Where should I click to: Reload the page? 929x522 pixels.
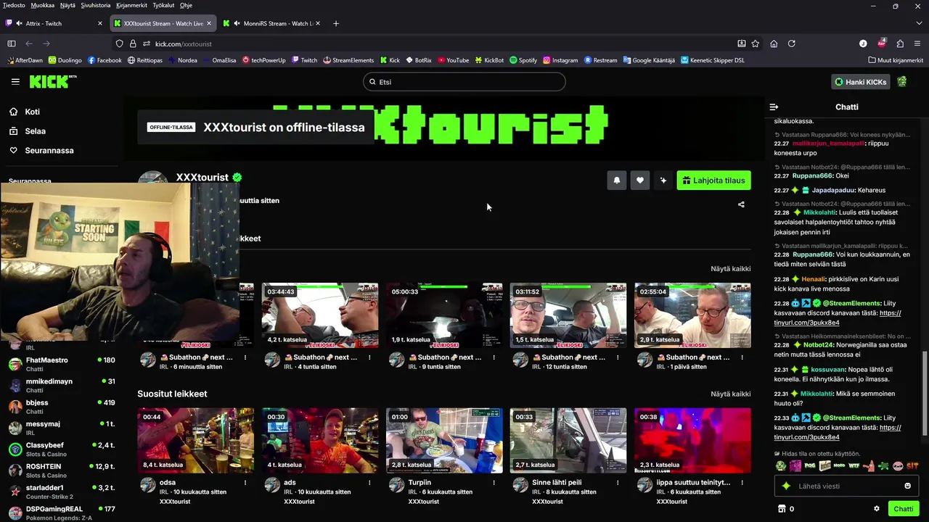tap(792, 43)
